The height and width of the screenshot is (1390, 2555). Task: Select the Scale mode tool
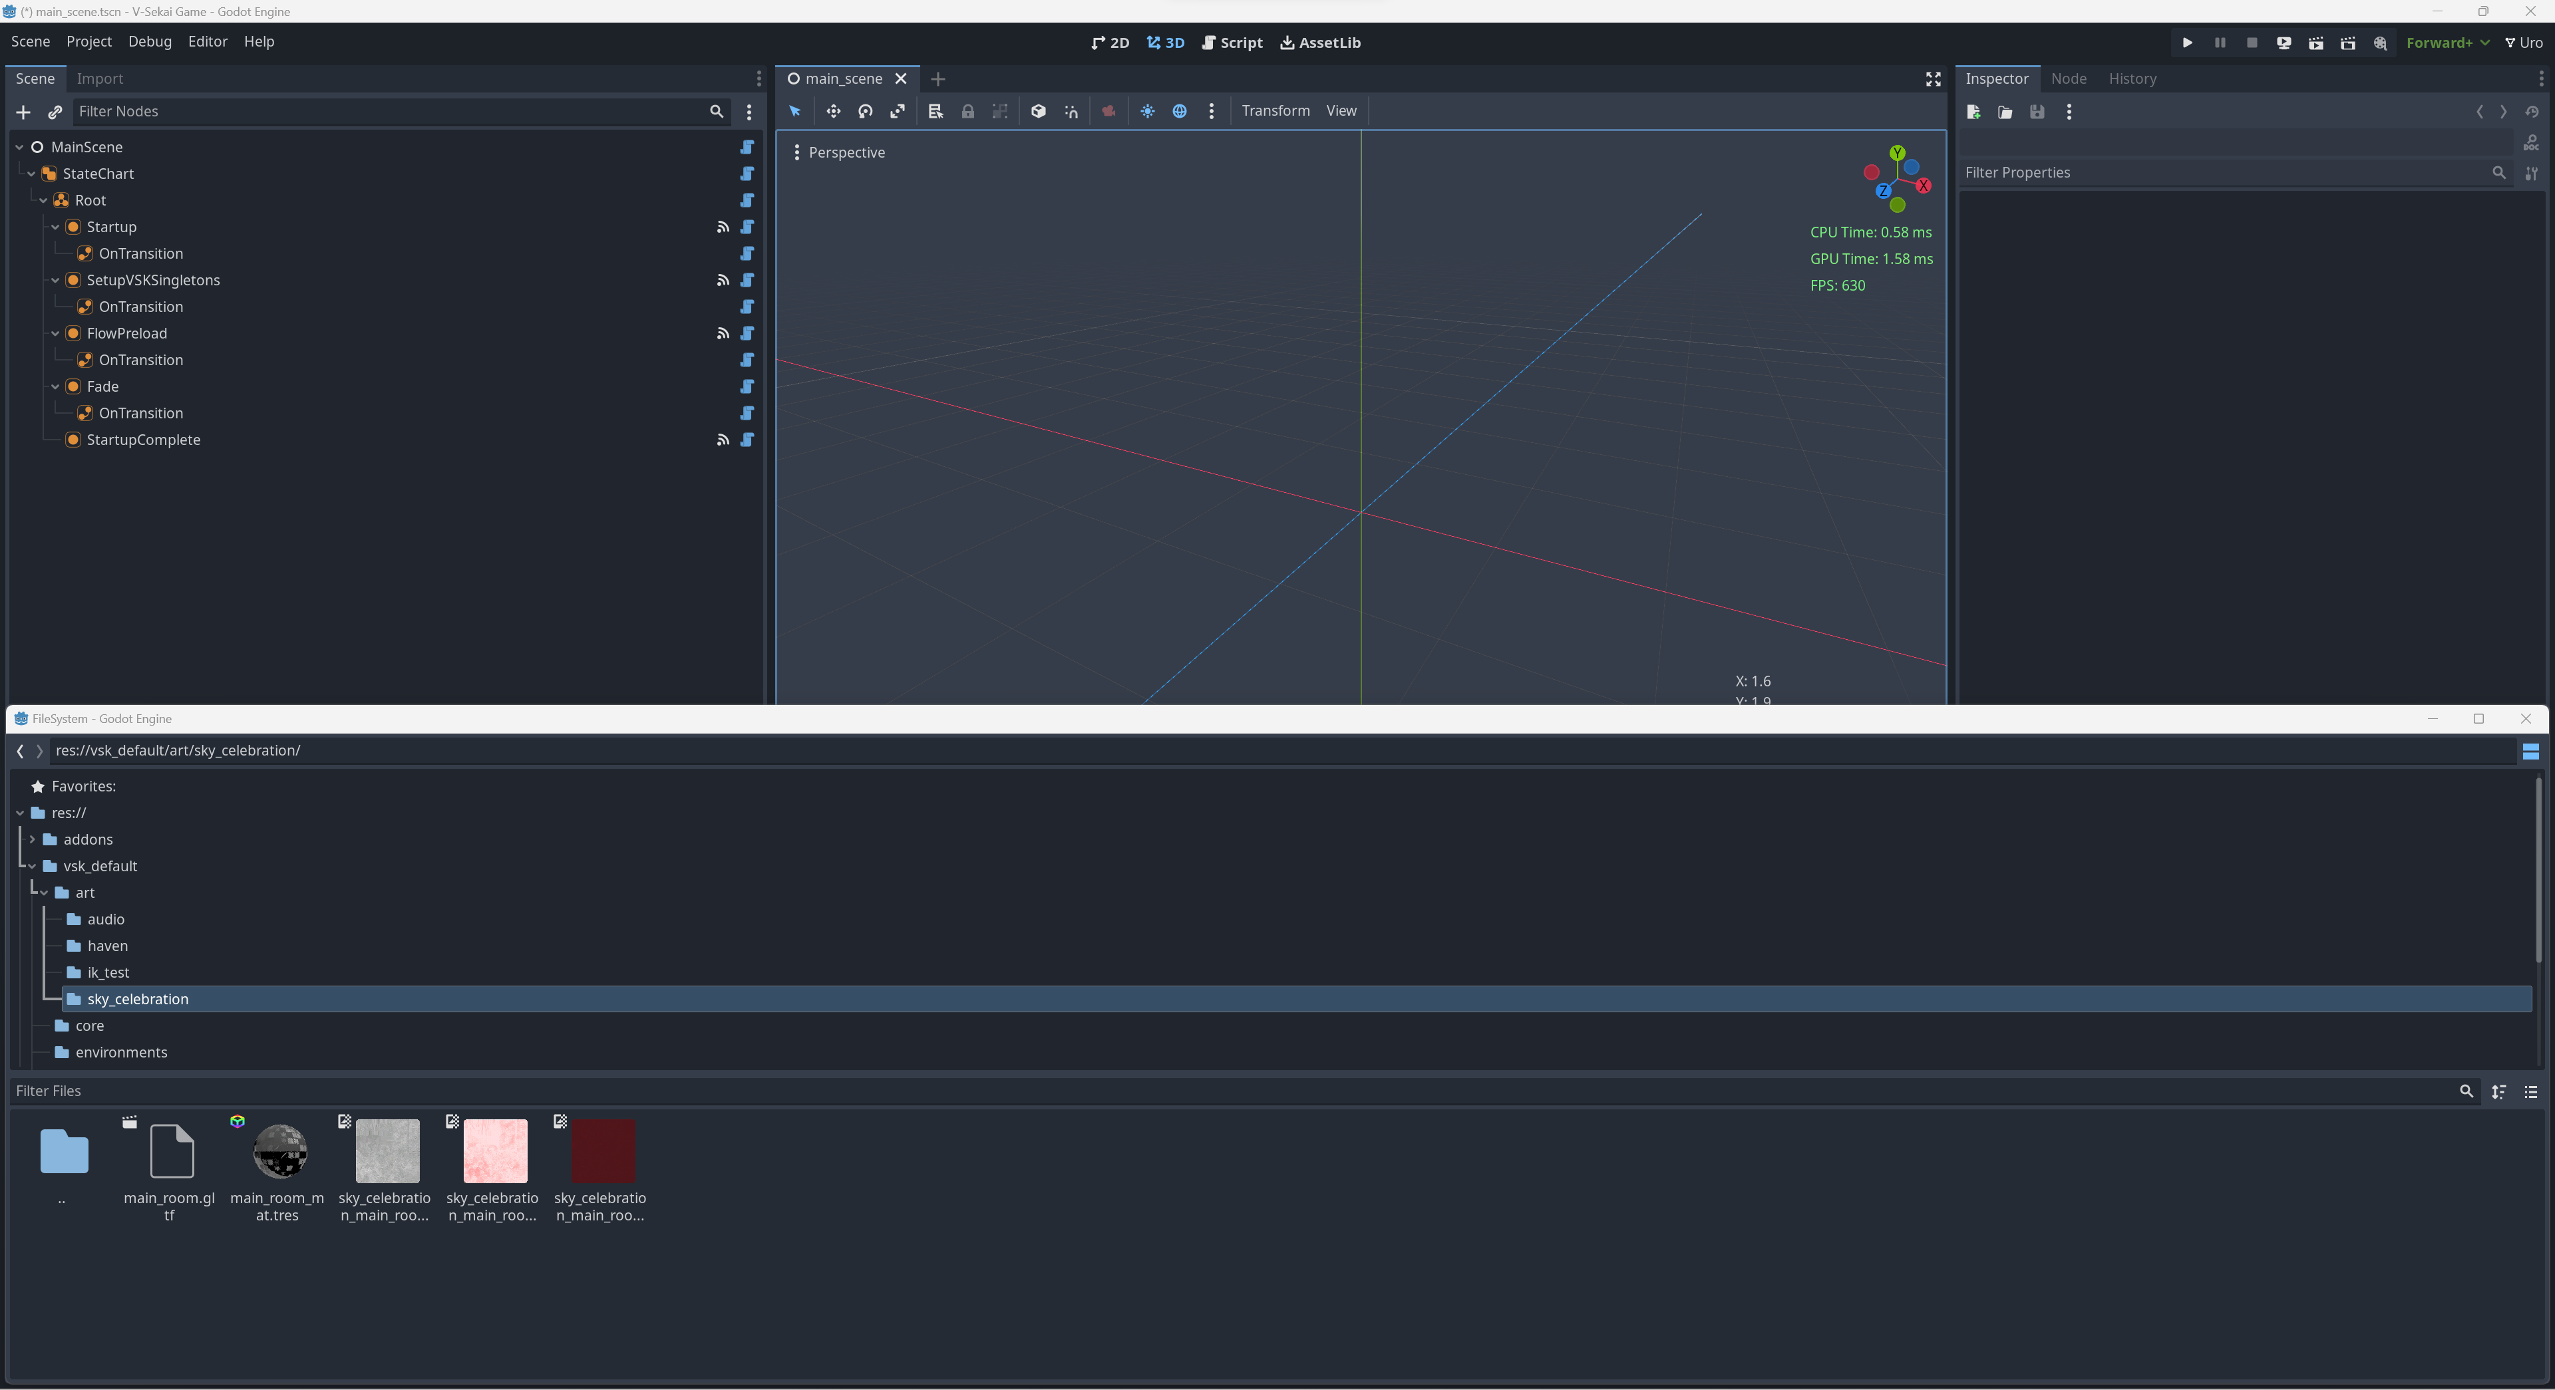[x=898, y=111]
